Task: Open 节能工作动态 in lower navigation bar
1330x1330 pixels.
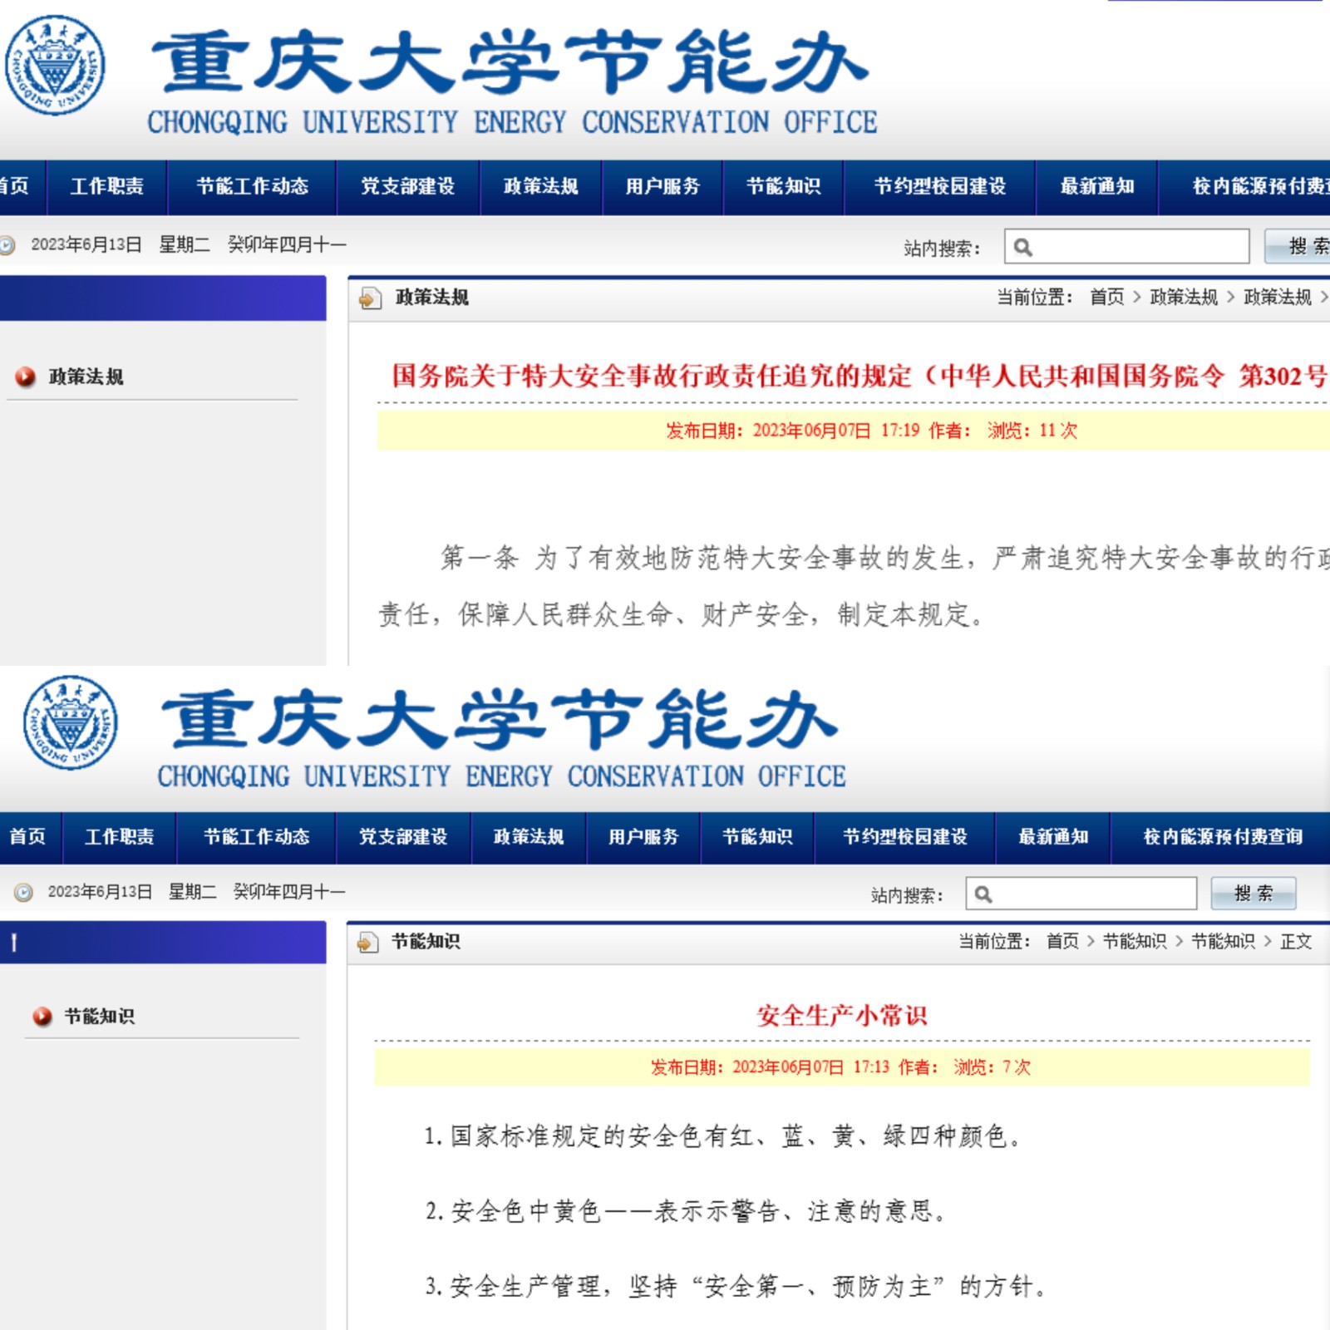Action: (x=257, y=836)
